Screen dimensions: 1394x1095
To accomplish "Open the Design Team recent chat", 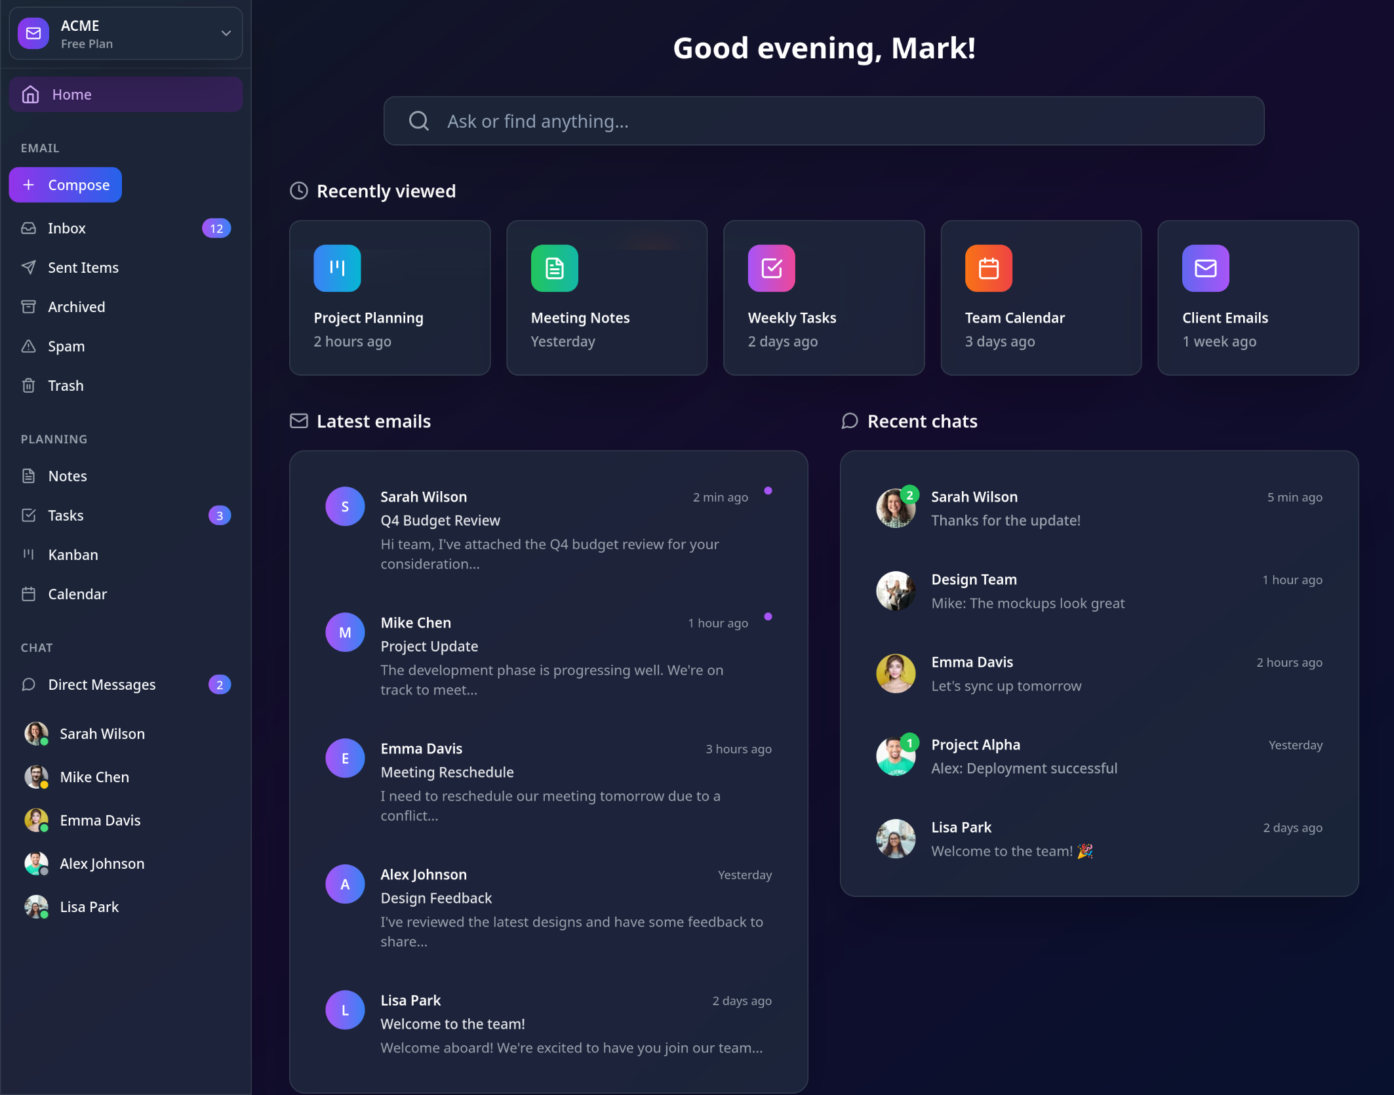I will point(1098,591).
